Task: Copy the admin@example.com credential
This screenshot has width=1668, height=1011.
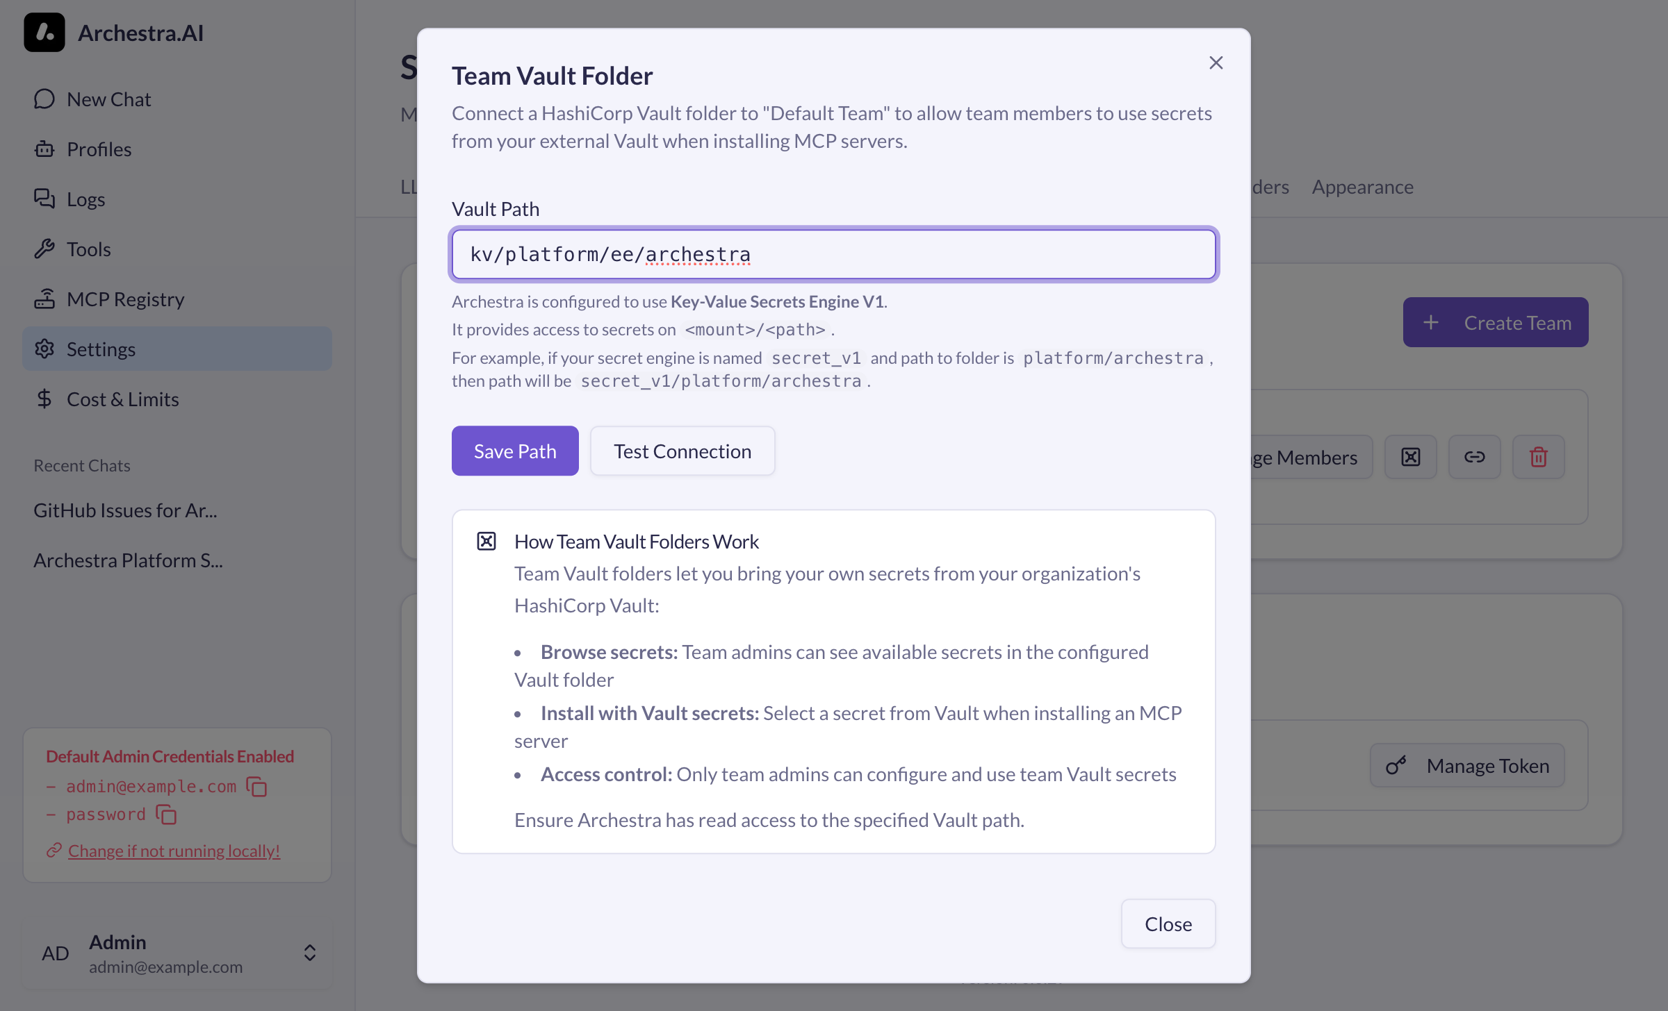Action: [256, 787]
